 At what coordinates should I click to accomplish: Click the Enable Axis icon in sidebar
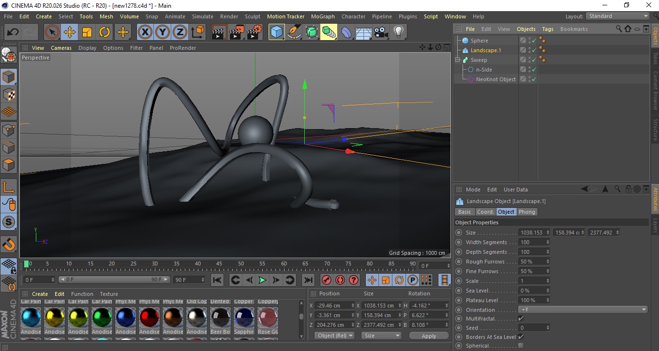(9, 187)
